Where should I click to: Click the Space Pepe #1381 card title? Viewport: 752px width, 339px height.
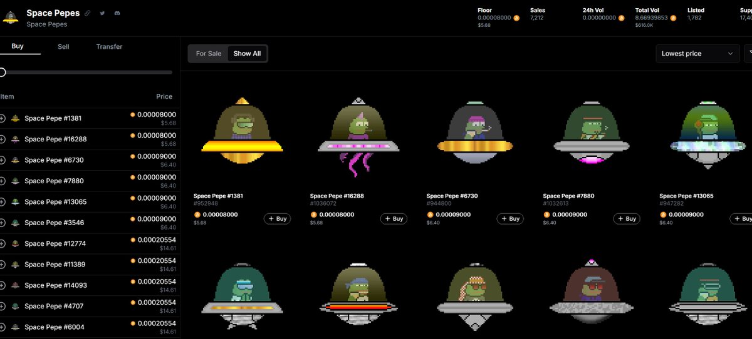click(218, 196)
